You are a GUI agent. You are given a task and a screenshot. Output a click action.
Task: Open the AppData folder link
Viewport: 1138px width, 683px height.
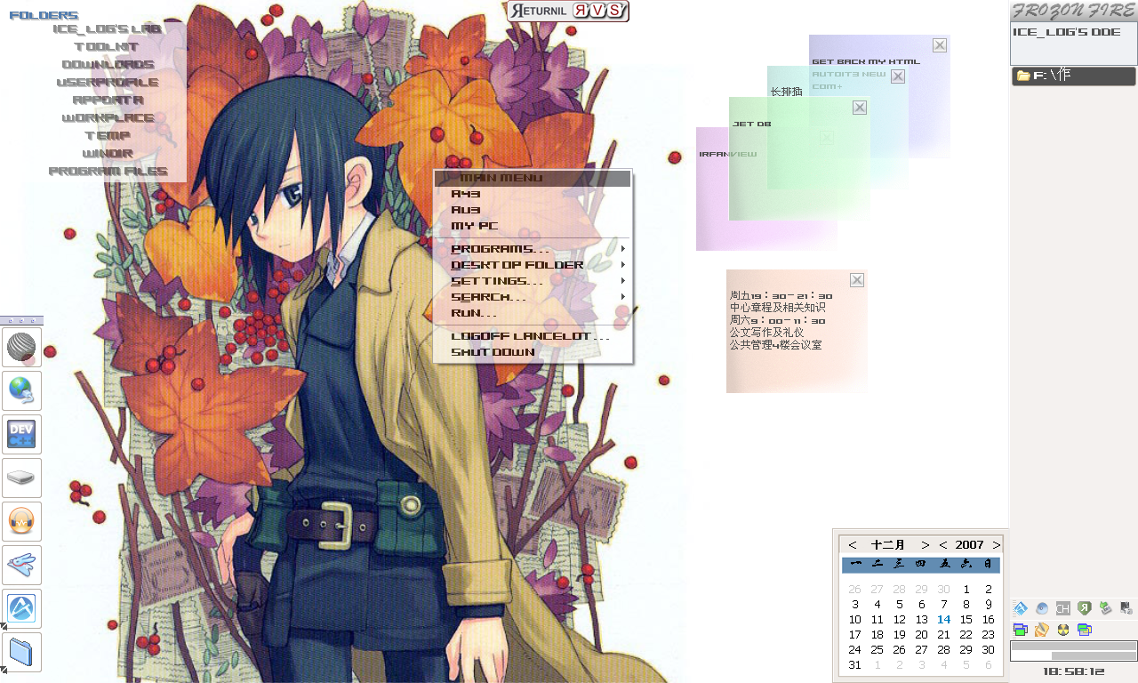click(x=108, y=100)
